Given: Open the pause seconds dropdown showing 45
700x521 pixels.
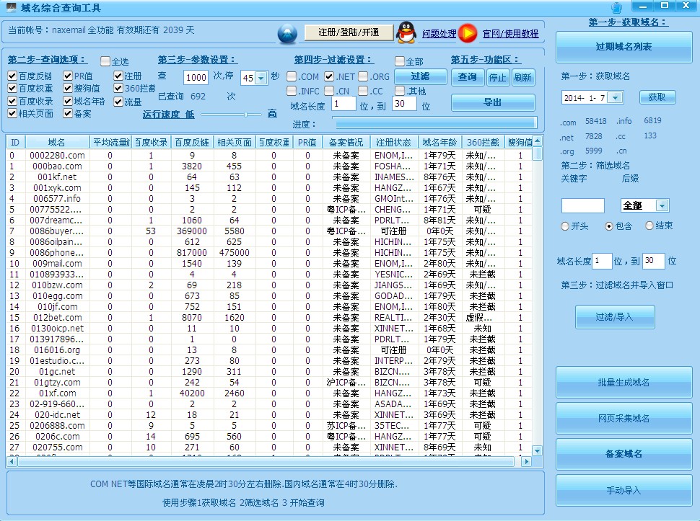Looking at the screenshot, I should (261, 78).
